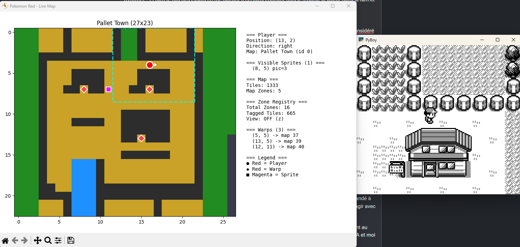Click the lowest warp diamond on map
520x247 pixels.
[141, 138]
